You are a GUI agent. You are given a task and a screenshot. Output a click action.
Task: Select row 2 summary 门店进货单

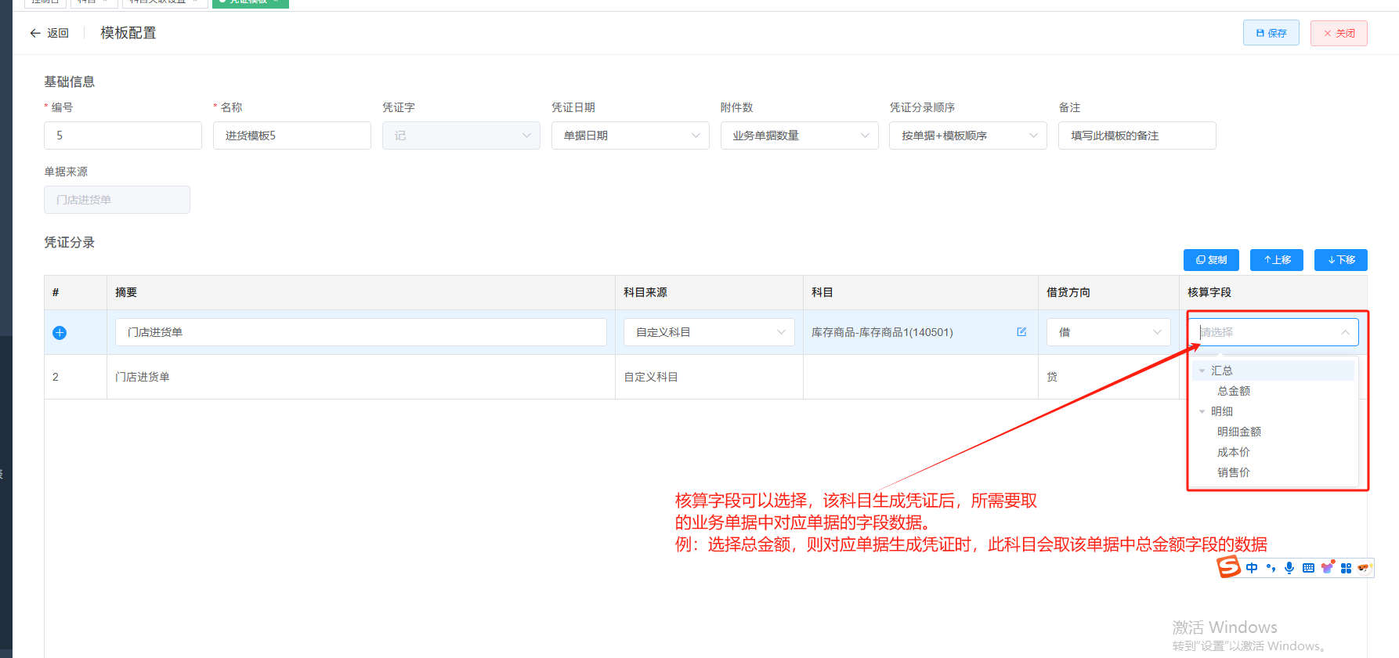pyautogui.click(x=143, y=377)
